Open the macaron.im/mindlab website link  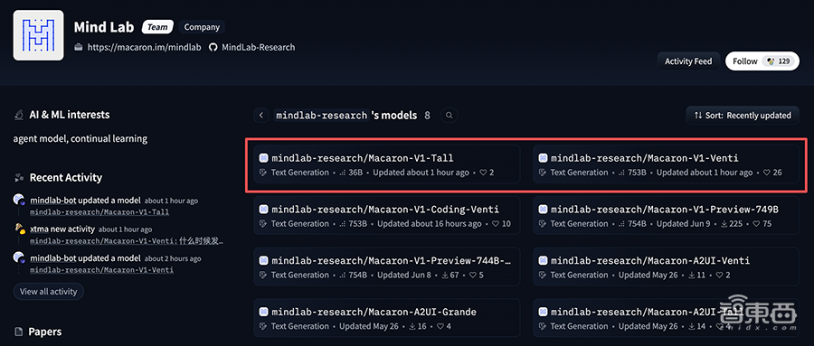pyautogui.click(x=144, y=47)
